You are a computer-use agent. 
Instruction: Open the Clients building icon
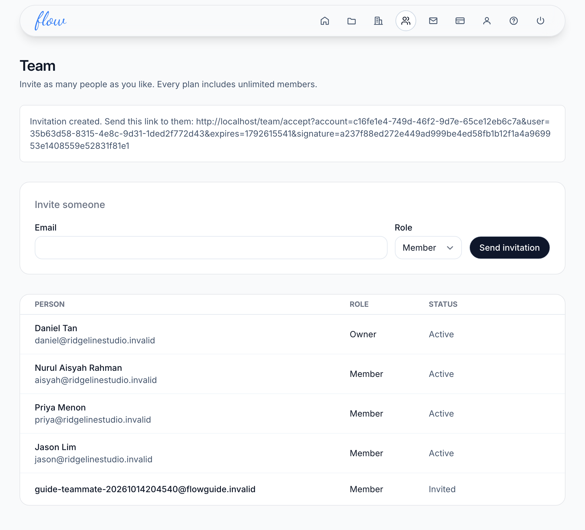tap(378, 21)
